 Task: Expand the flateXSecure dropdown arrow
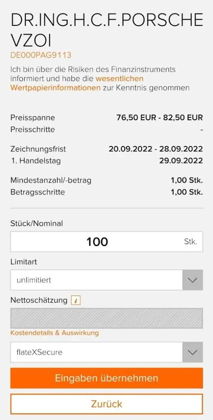192,352
